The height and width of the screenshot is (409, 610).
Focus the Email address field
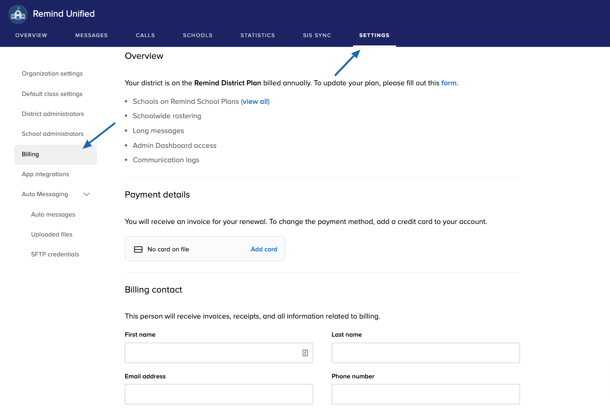tap(218, 394)
